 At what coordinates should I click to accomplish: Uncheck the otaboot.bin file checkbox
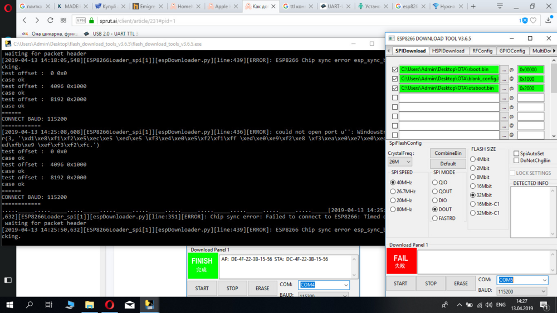(395, 88)
